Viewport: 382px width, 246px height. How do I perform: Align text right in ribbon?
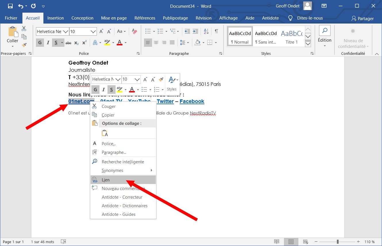tap(164, 43)
